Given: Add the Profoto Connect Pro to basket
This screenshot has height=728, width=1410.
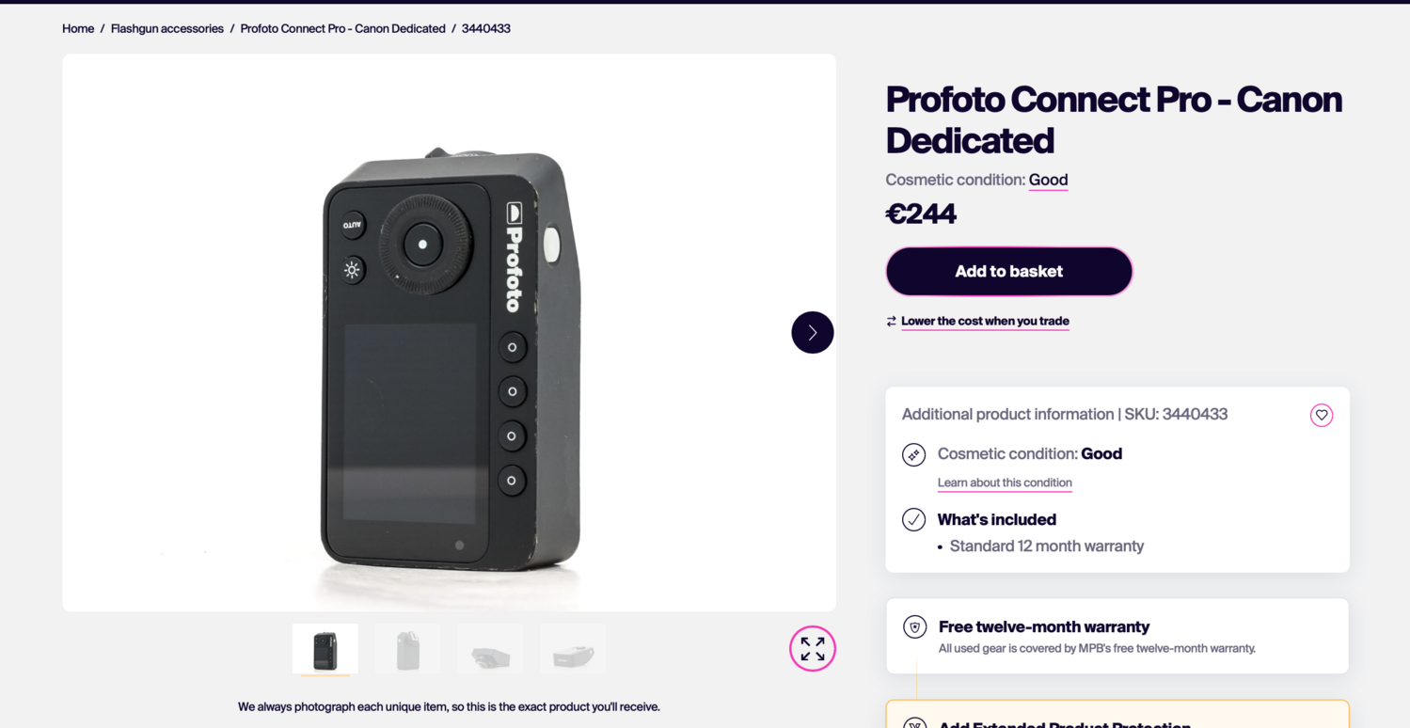Looking at the screenshot, I should (1008, 271).
